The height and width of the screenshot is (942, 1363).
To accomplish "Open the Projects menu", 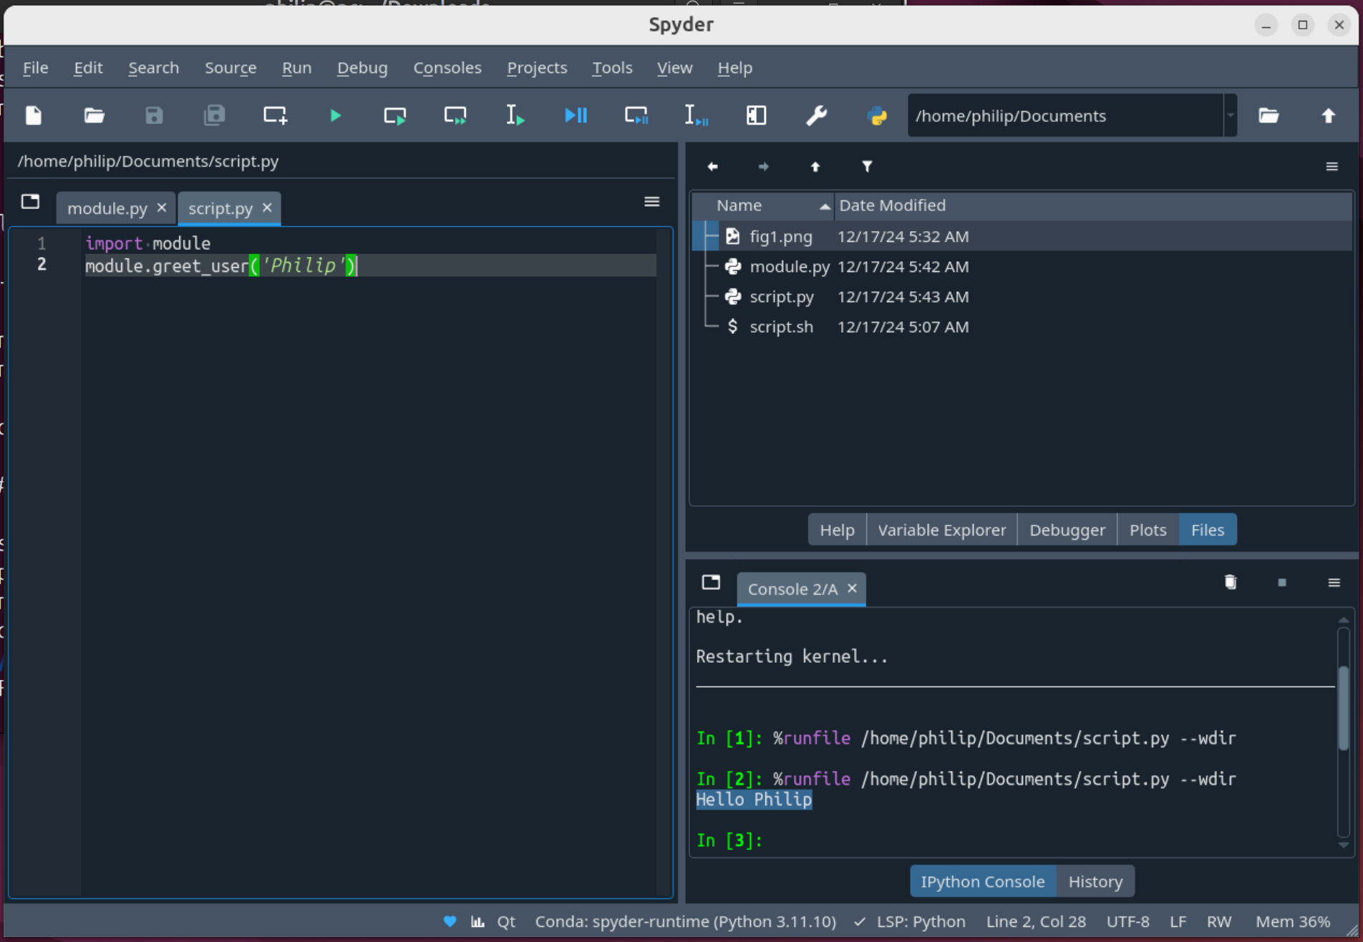I will click(537, 67).
